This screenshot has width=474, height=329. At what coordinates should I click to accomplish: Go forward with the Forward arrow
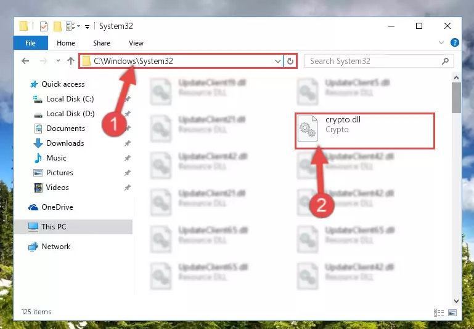tap(44, 61)
